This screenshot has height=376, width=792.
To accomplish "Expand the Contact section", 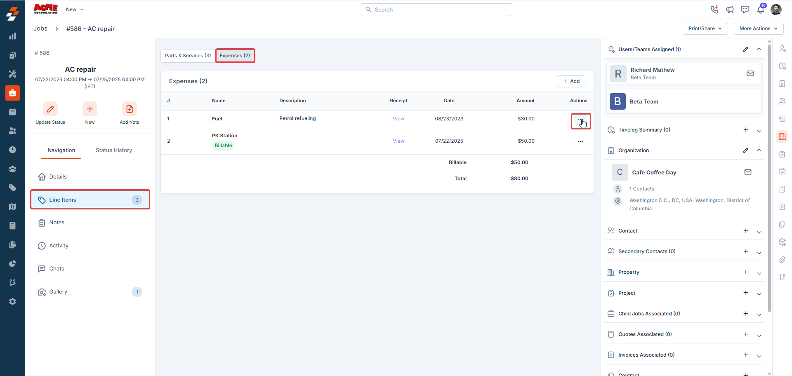I will pyautogui.click(x=759, y=232).
